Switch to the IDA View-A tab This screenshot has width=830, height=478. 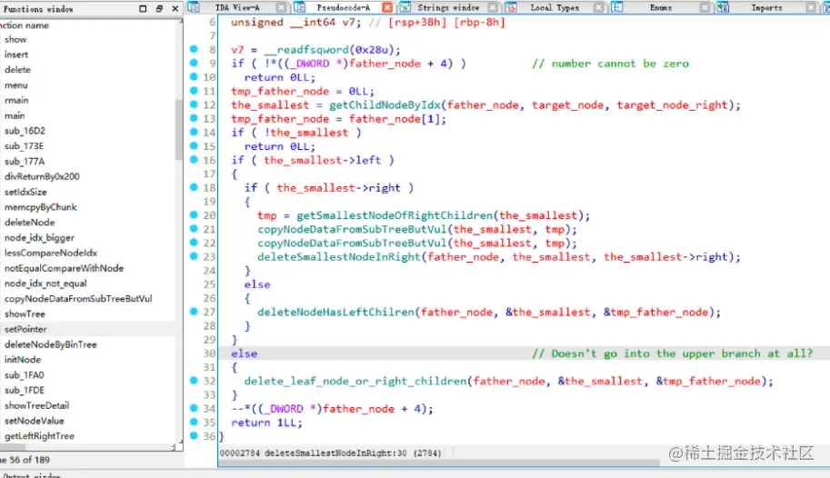(x=237, y=7)
